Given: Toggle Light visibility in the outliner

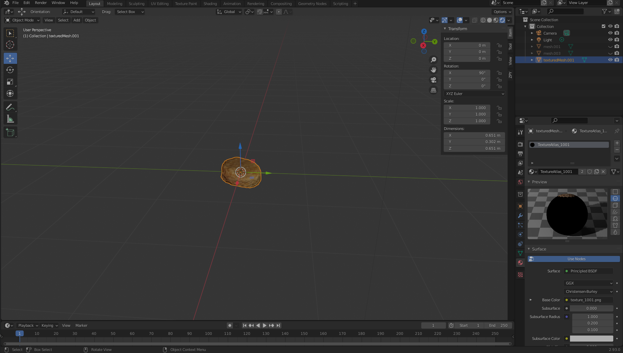Looking at the screenshot, I should (x=610, y=40).
